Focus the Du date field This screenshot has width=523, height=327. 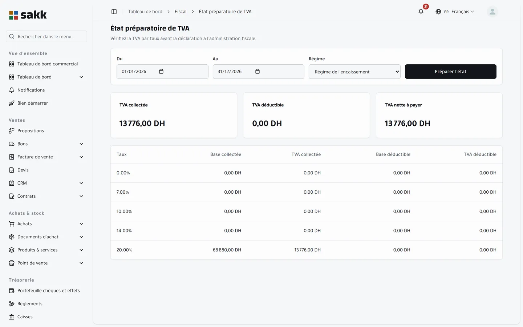162,72
